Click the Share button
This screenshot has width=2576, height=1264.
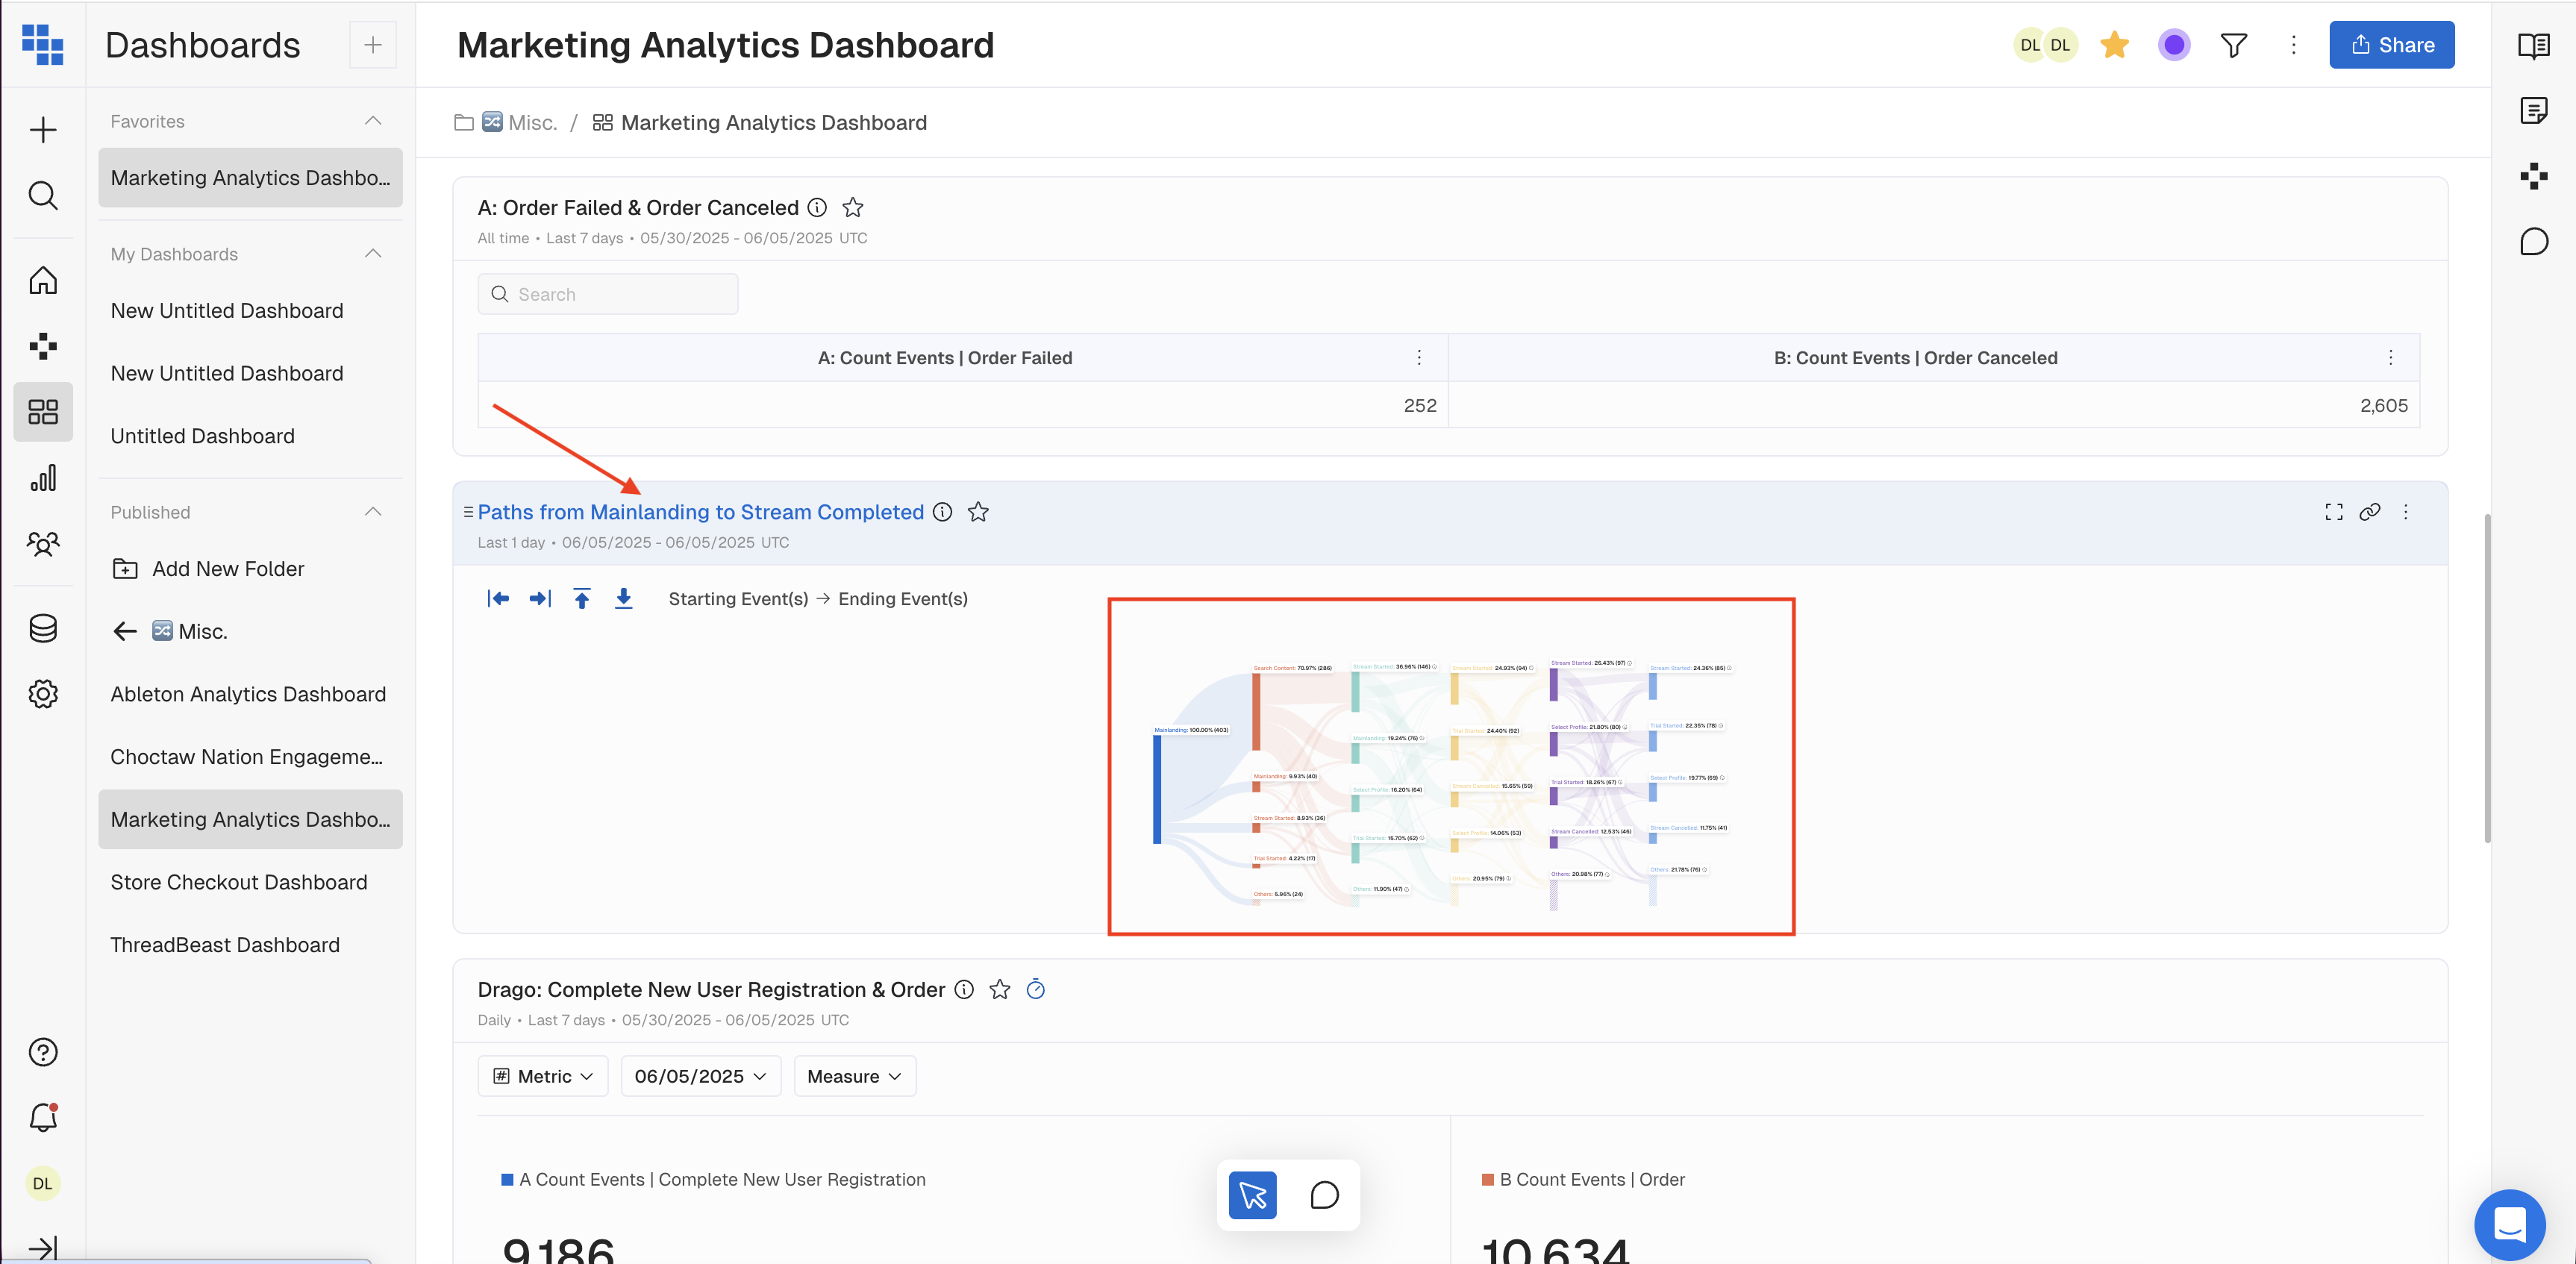coord(2391,45)
